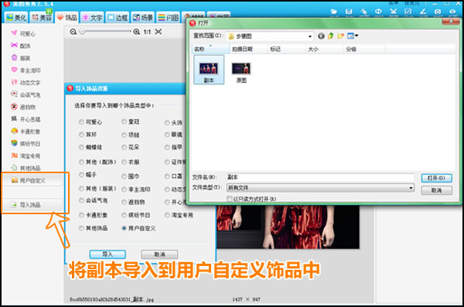Expand the 文件类型 file type dropdown
This screenshot has height=307, width=464.
411,188
